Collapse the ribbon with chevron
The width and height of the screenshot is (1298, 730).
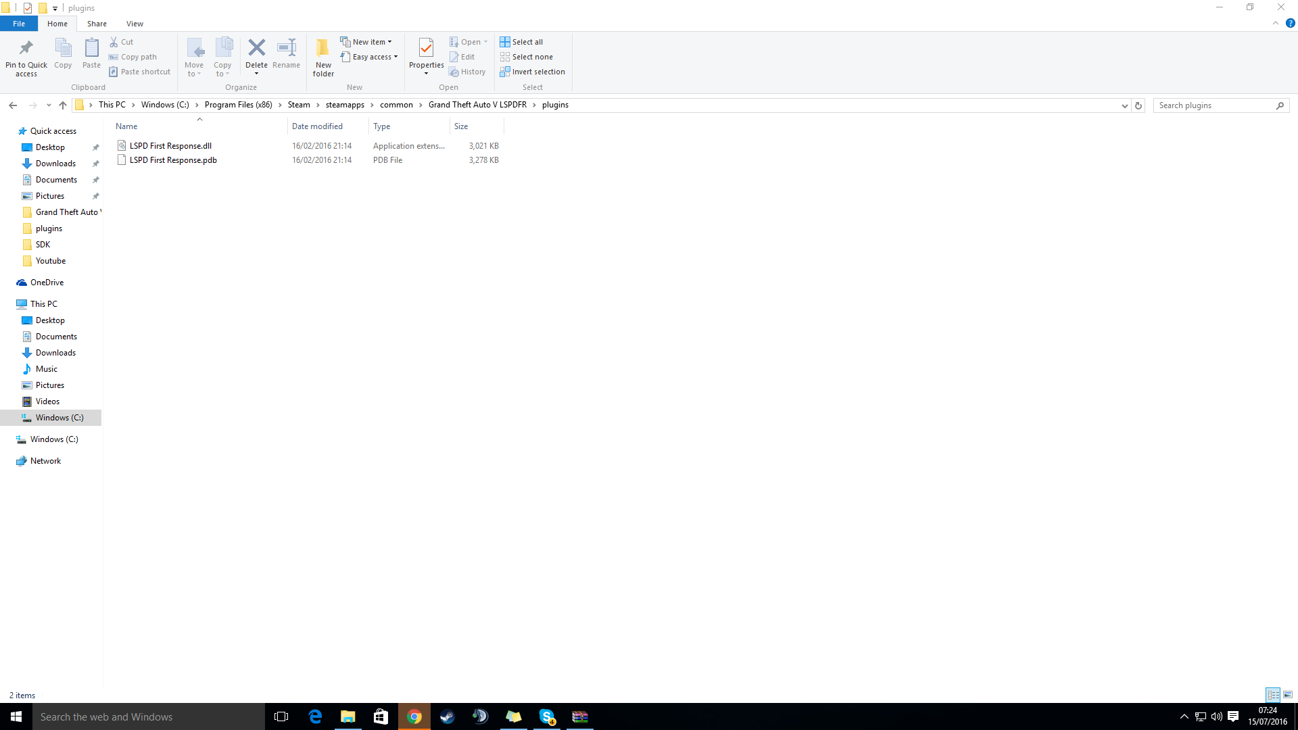1276,23
